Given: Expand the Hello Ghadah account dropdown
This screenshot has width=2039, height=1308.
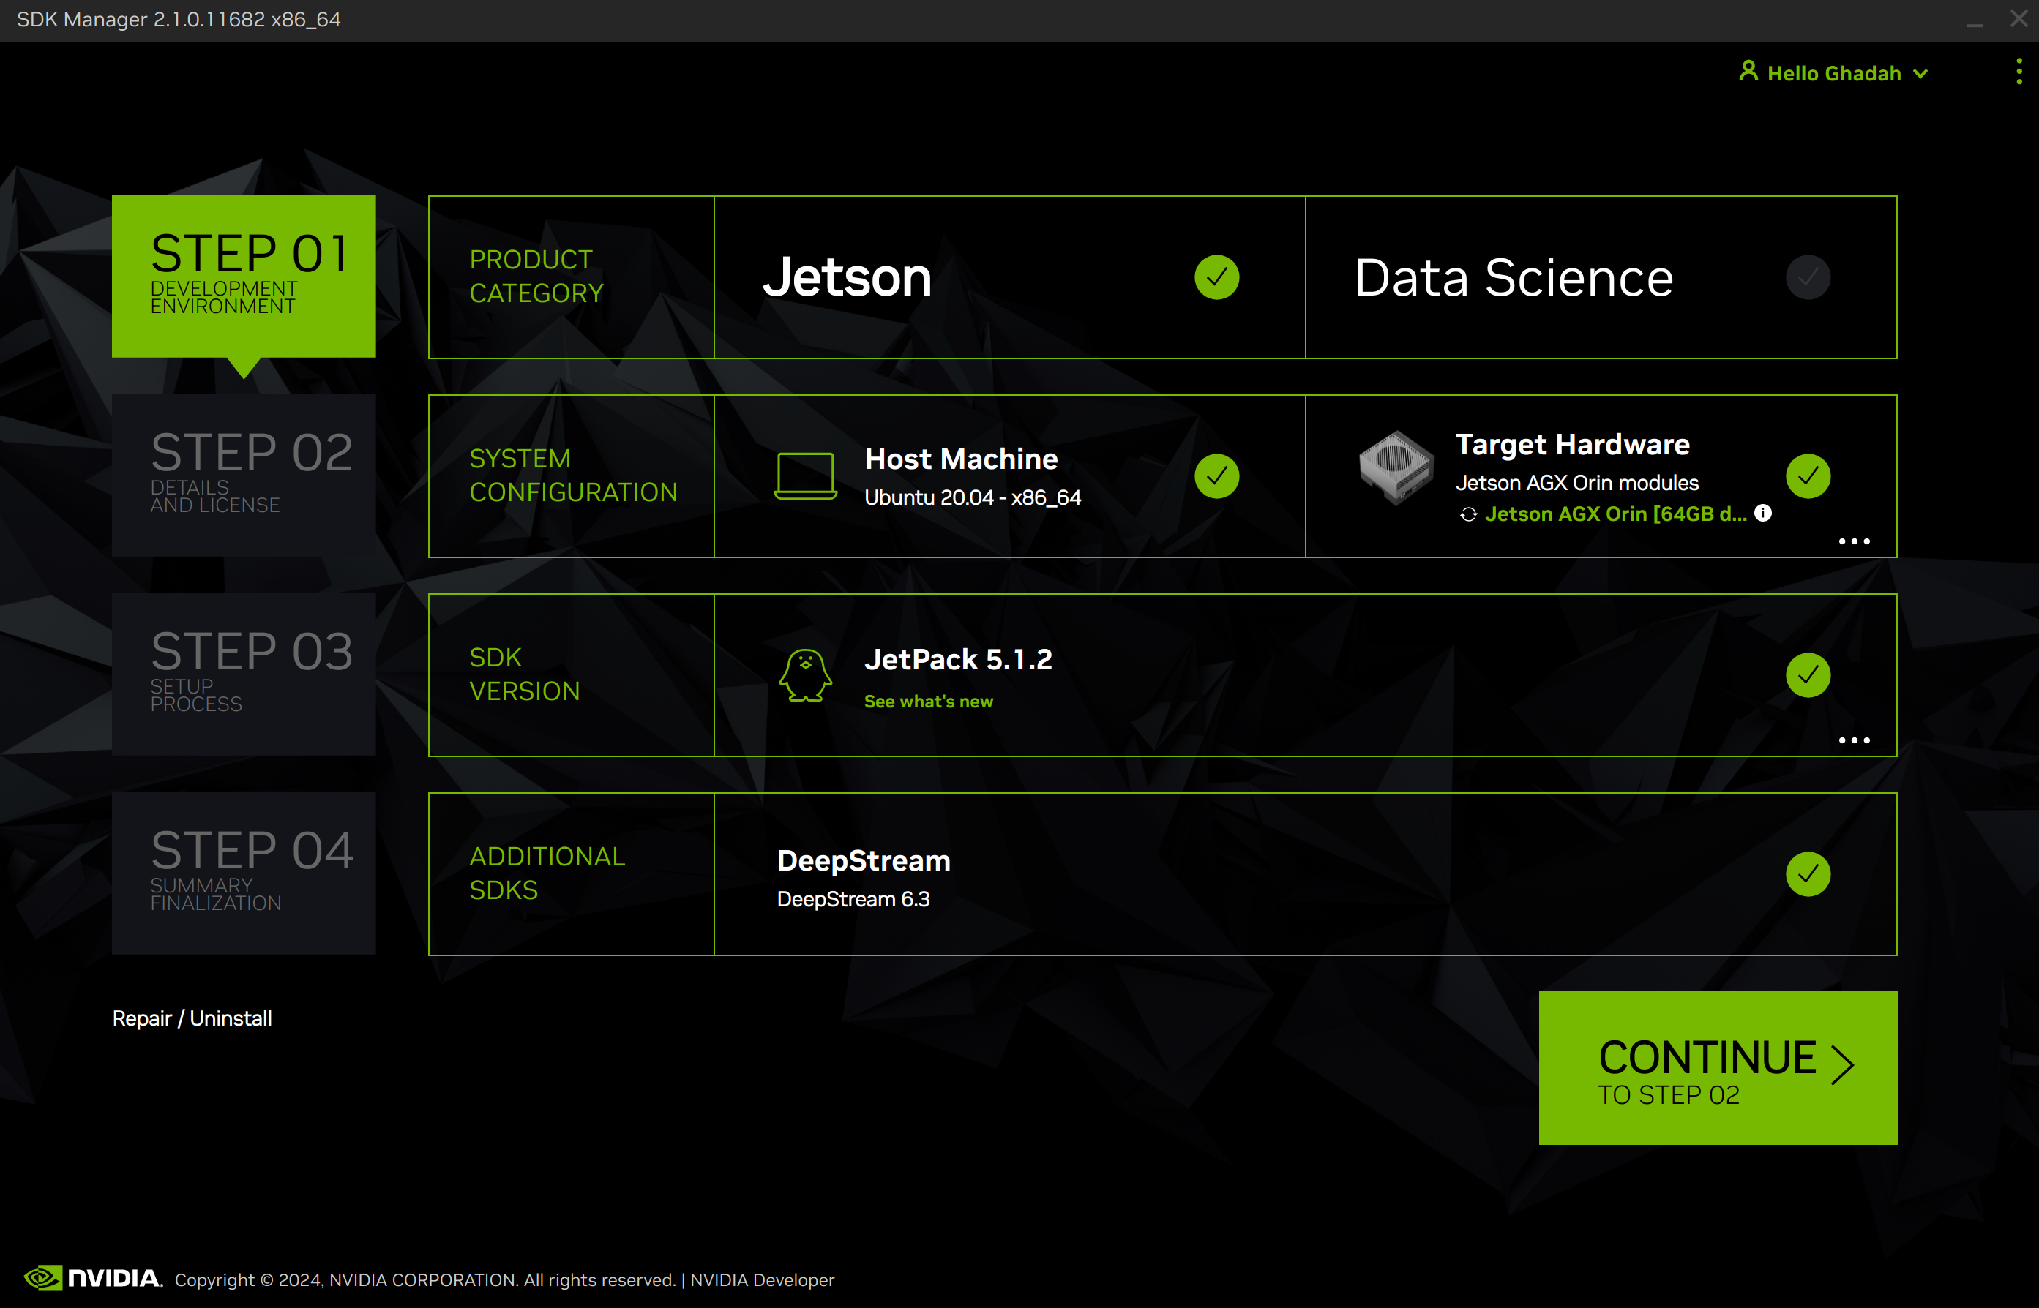Looking at the screenshot, I should coord(1920,73).
